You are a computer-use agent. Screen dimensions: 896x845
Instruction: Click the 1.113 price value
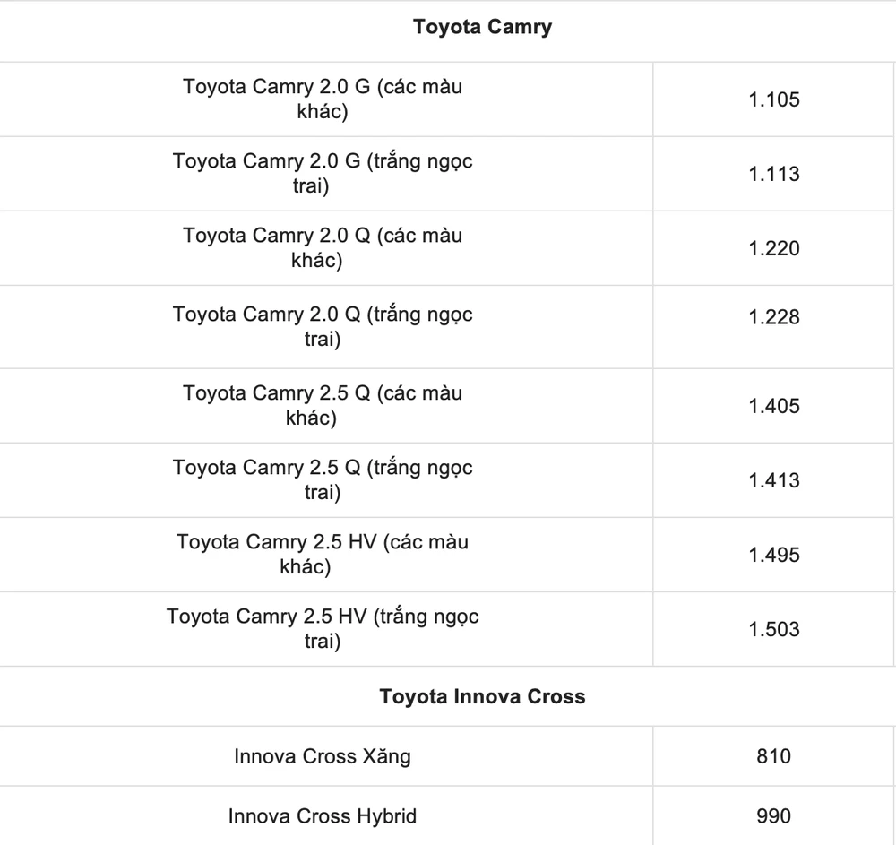click(x=774, y=174)
